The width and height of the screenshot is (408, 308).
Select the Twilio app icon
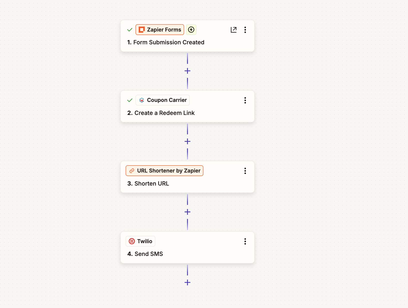[131, 241]
